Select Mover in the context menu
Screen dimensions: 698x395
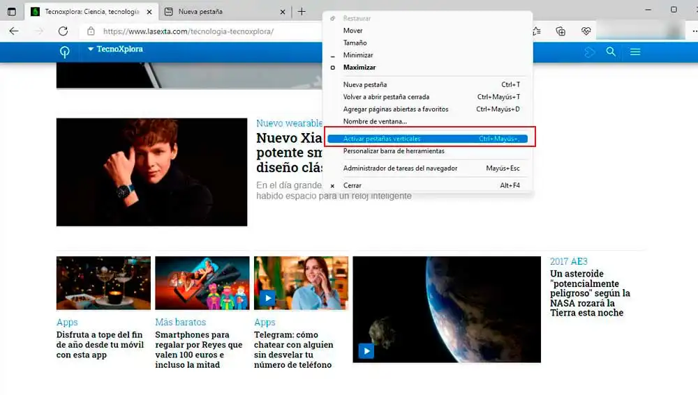pyautogui.click(x=353, y=31)
